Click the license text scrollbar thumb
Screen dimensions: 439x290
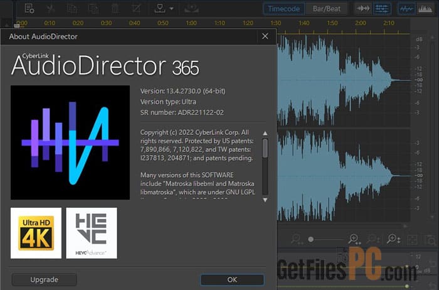265,148
